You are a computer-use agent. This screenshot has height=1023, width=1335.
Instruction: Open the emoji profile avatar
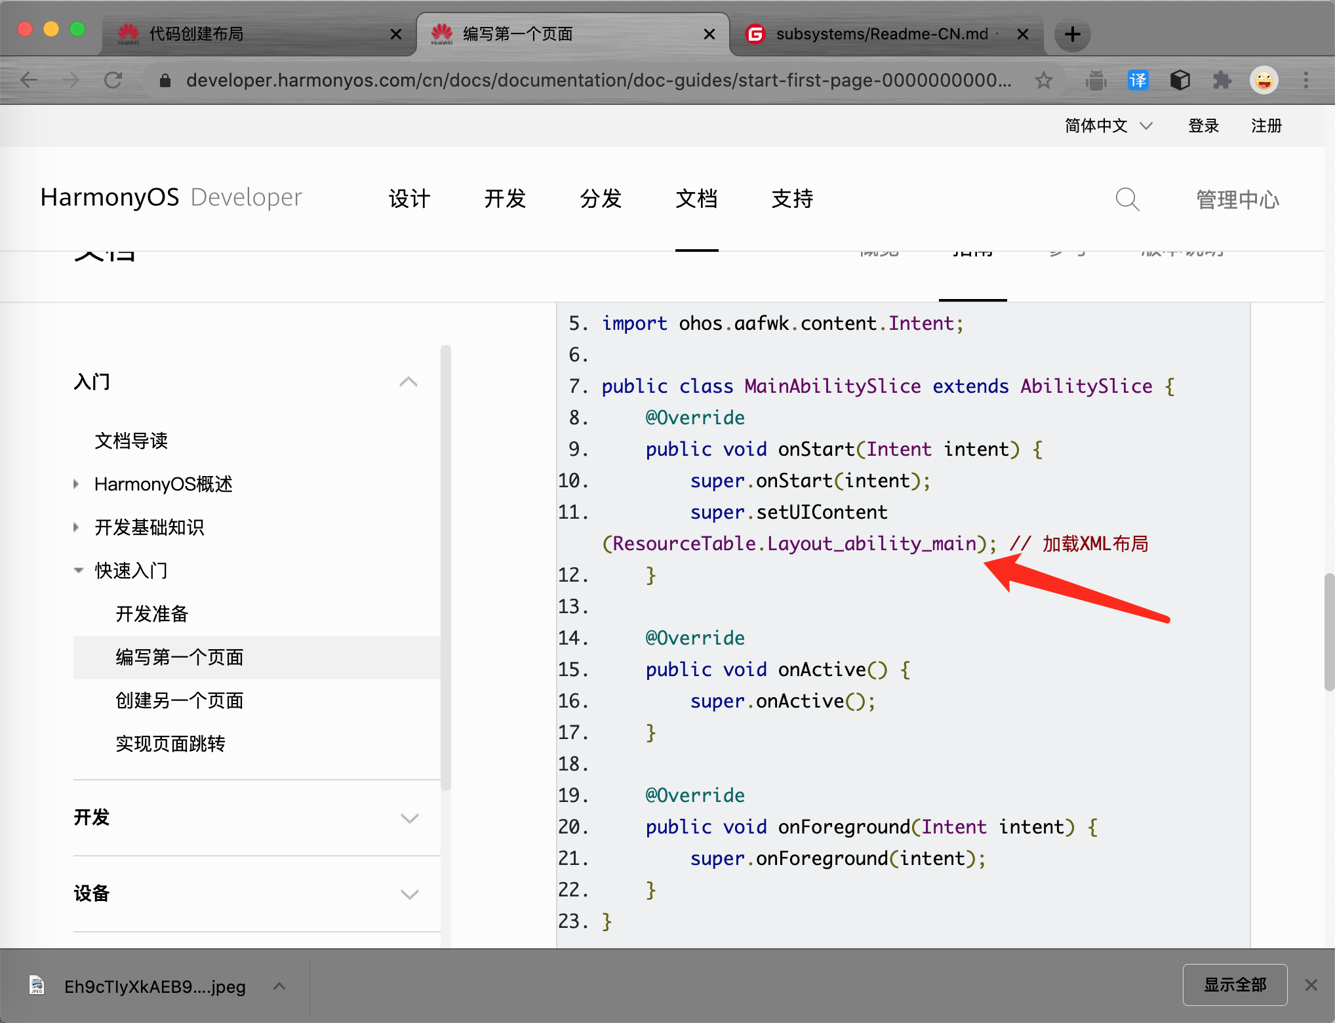(x=1264, y=80)
